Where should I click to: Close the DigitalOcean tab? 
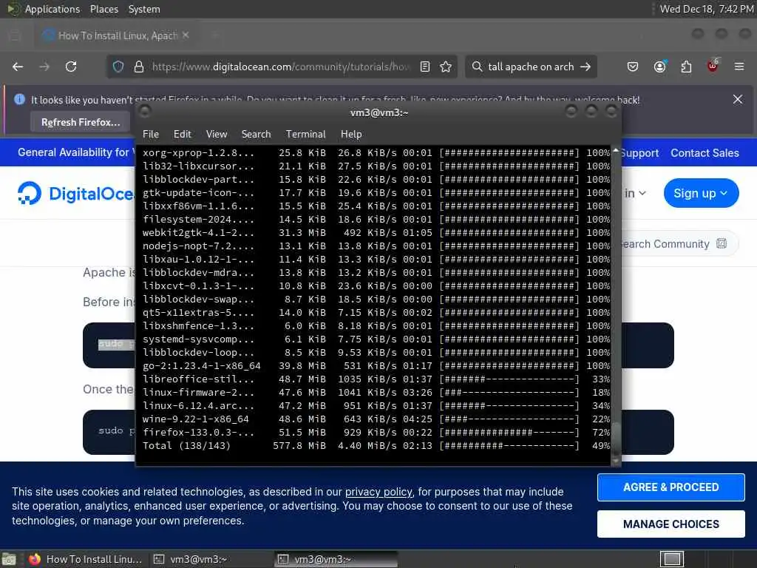click(186, 35)
